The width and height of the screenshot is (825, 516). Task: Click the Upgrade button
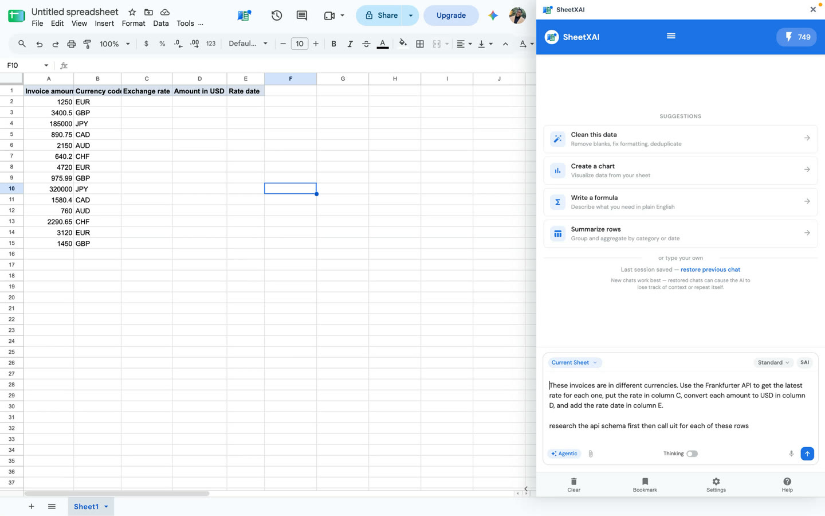point(451,15)
